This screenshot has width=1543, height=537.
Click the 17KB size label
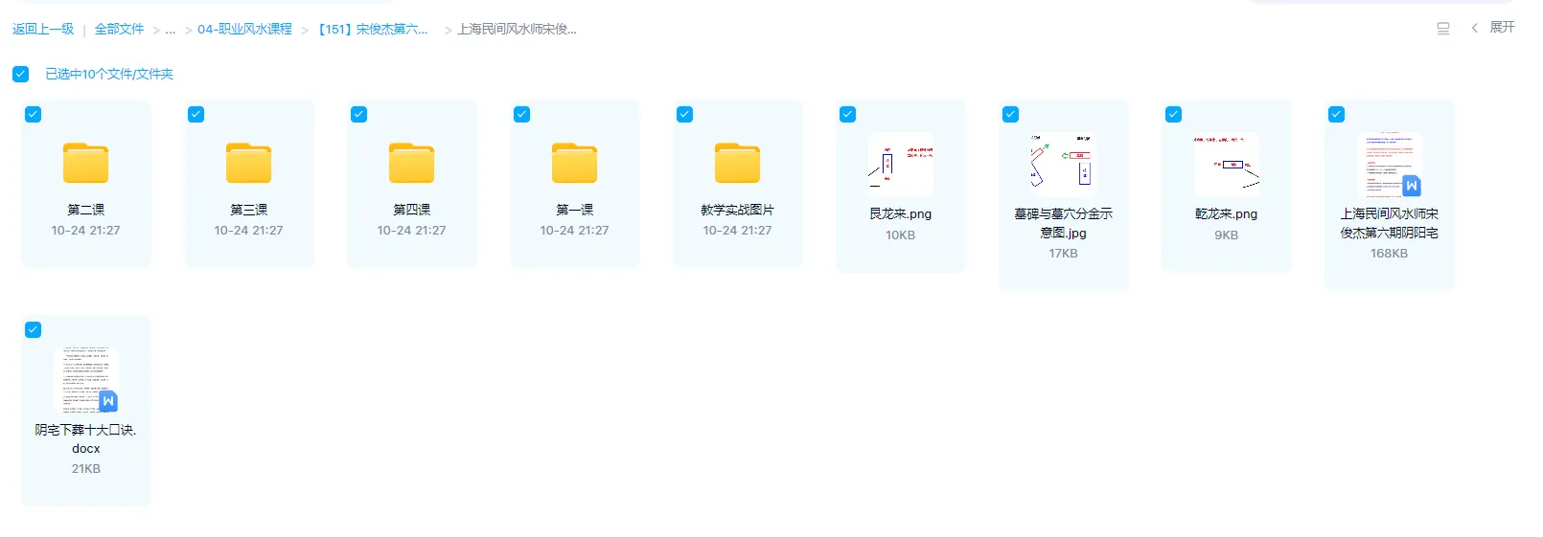point(1063,254)
